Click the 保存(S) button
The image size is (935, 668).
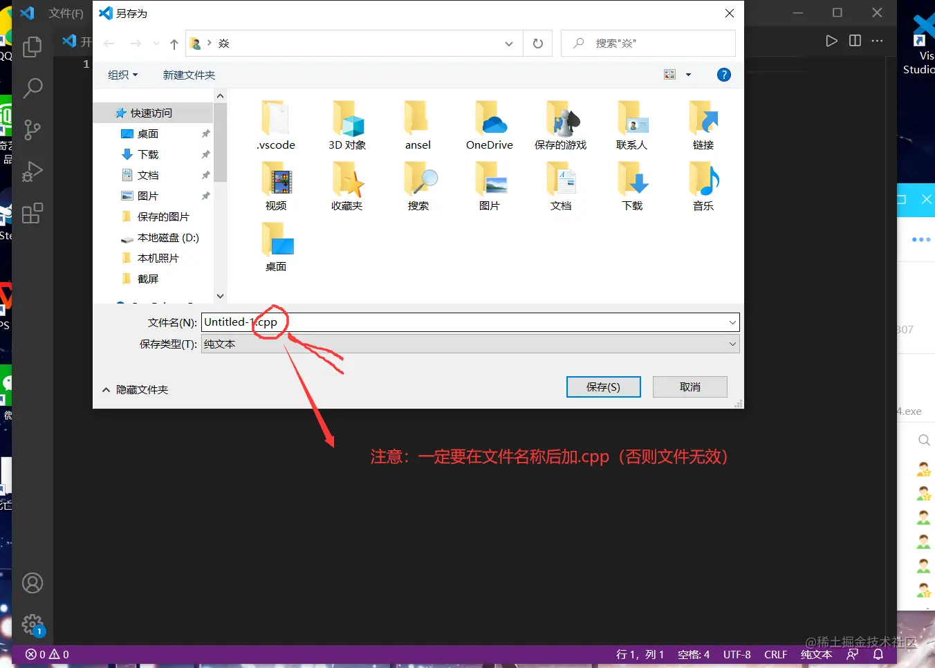coord(603,387)
